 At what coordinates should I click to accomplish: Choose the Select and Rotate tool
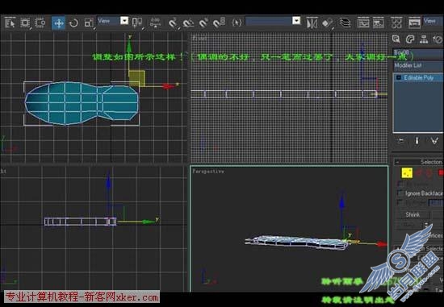73,23
